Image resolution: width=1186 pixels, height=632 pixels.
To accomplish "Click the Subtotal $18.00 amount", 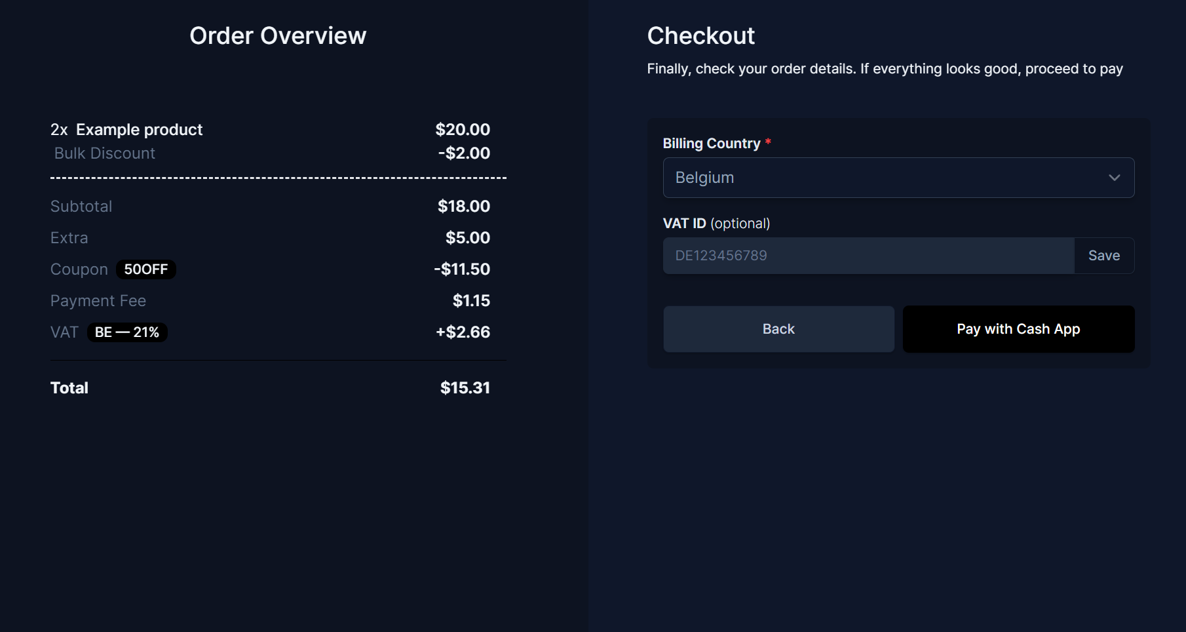I will pyautogui.click(x=463, y=207).
